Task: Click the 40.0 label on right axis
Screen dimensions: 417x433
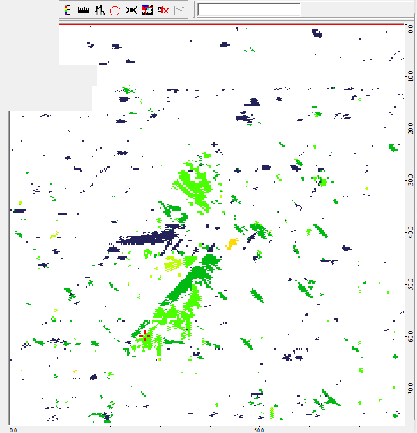Action: pyautogui.click(x=411, y=231)
